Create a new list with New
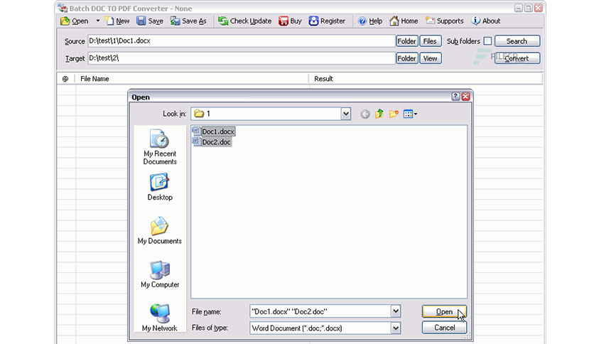594x344 pixels. 117,21
